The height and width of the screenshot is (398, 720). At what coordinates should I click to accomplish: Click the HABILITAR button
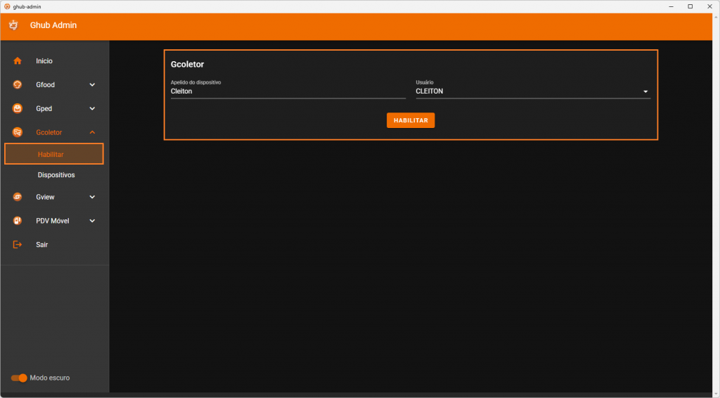pos(411,120)
